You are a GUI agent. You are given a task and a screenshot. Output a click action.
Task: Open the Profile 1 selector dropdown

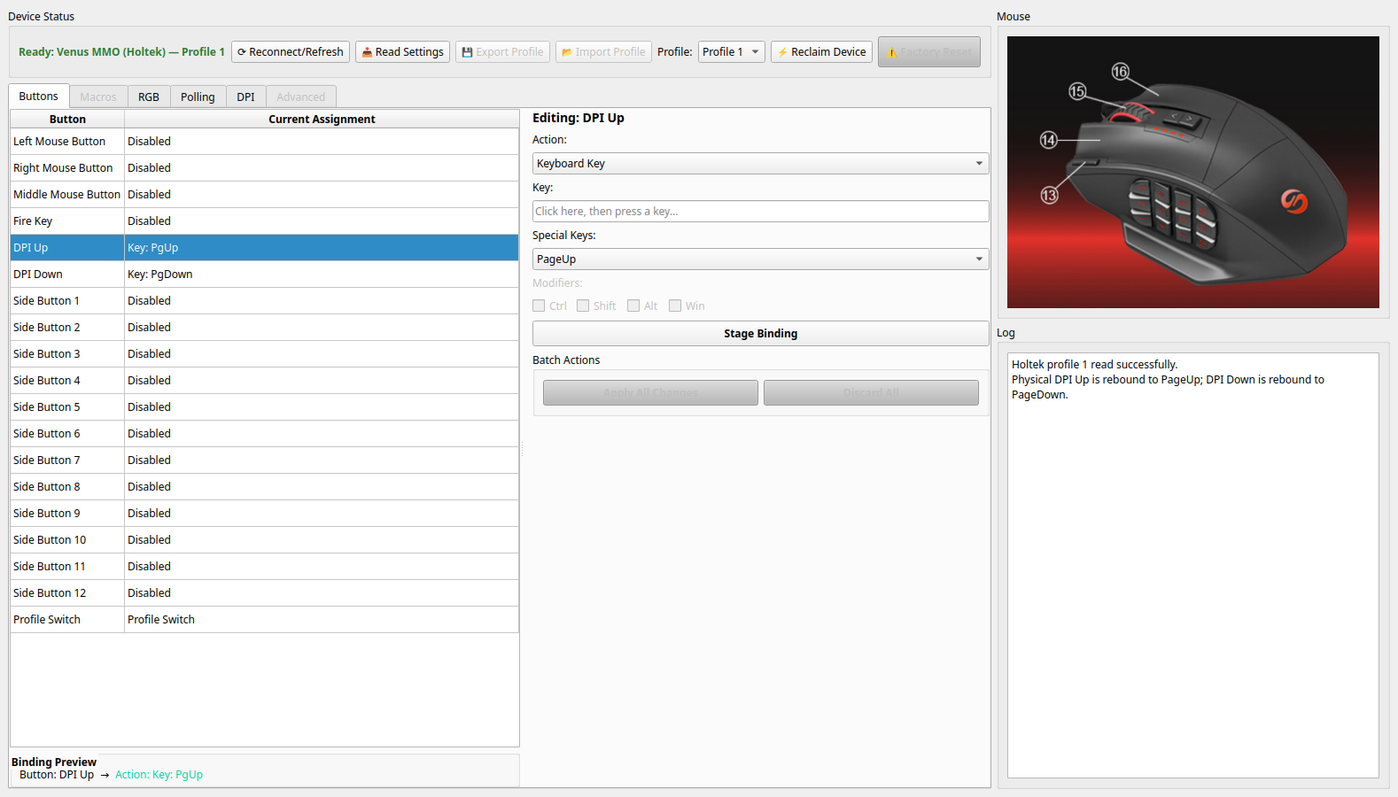732,52
